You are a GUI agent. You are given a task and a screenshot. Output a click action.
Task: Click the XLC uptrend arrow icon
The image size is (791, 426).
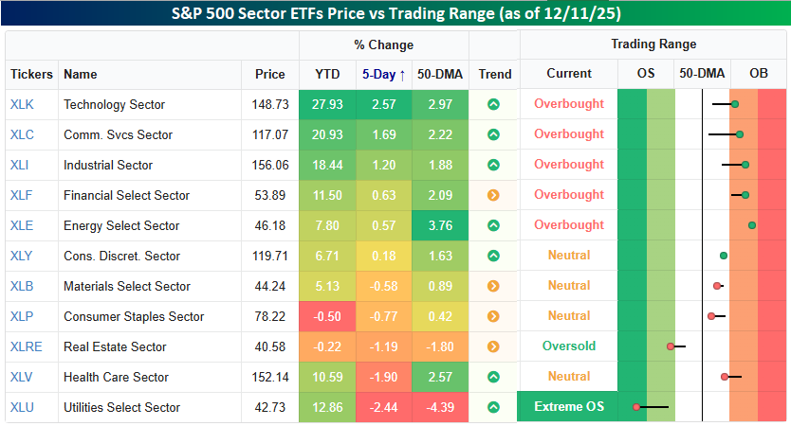tap(493, 134)
